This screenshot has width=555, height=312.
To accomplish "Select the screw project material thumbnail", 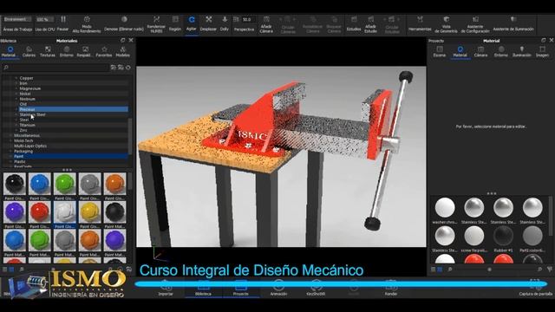I will tap(474, 236).
